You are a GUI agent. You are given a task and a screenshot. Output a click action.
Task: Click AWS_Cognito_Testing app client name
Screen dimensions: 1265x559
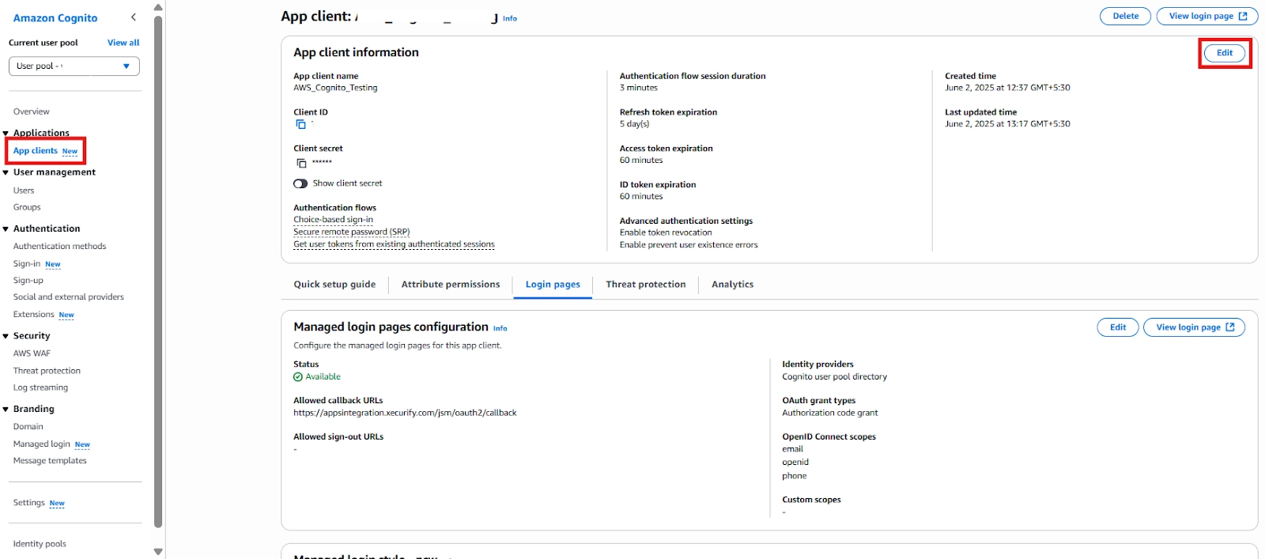tap(335, 88)
